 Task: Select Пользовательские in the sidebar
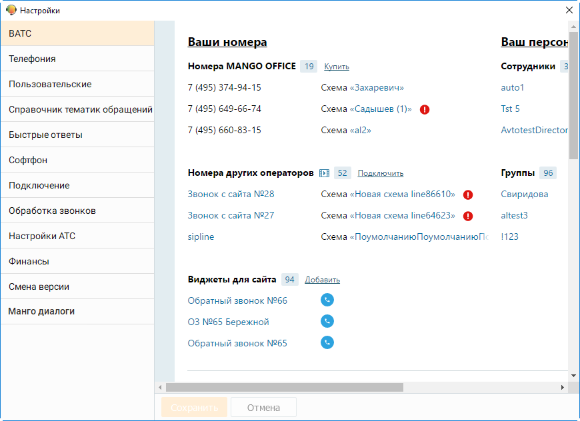77,84
